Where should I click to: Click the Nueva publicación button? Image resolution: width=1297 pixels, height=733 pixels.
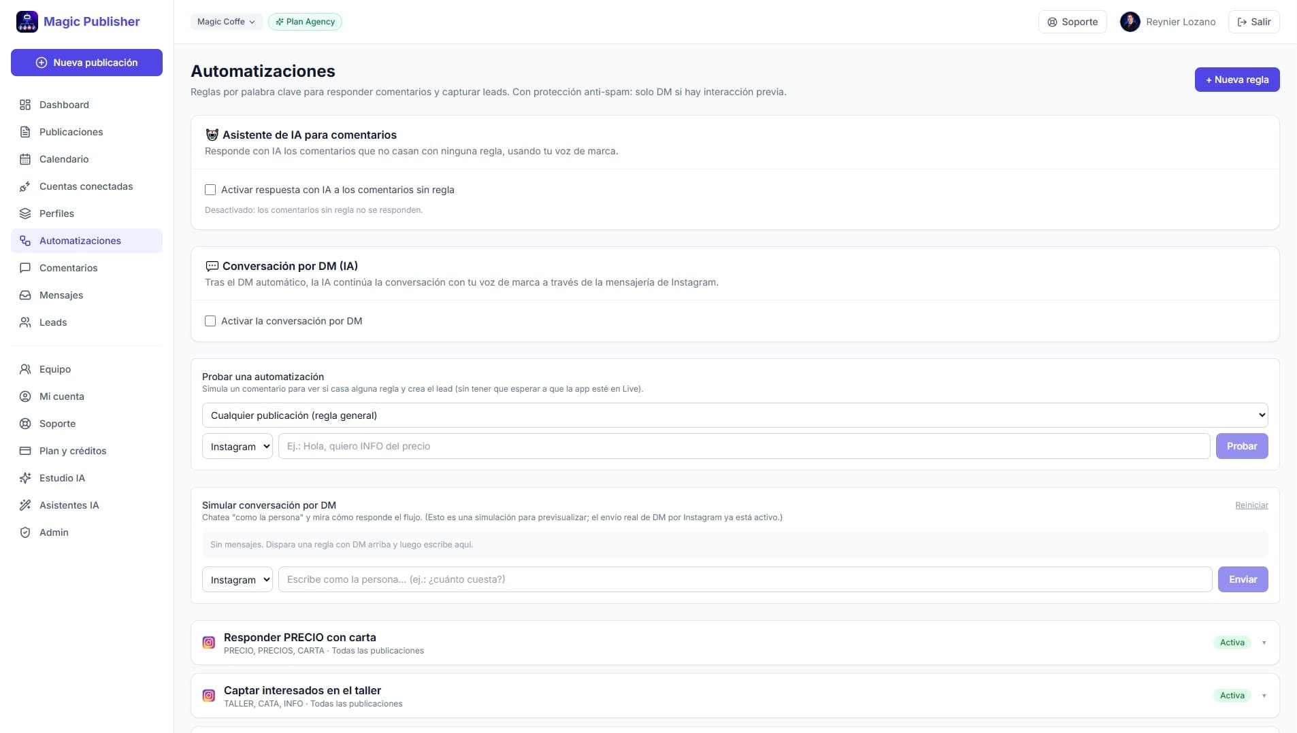click(86, 63)
